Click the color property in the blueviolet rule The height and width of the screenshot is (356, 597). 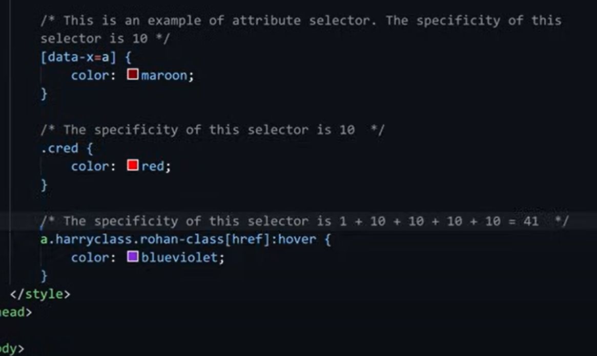pos(90,258)
